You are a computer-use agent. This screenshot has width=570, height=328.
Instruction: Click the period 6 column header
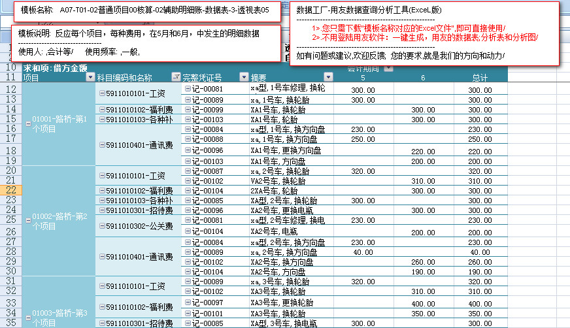pos(423,78)
